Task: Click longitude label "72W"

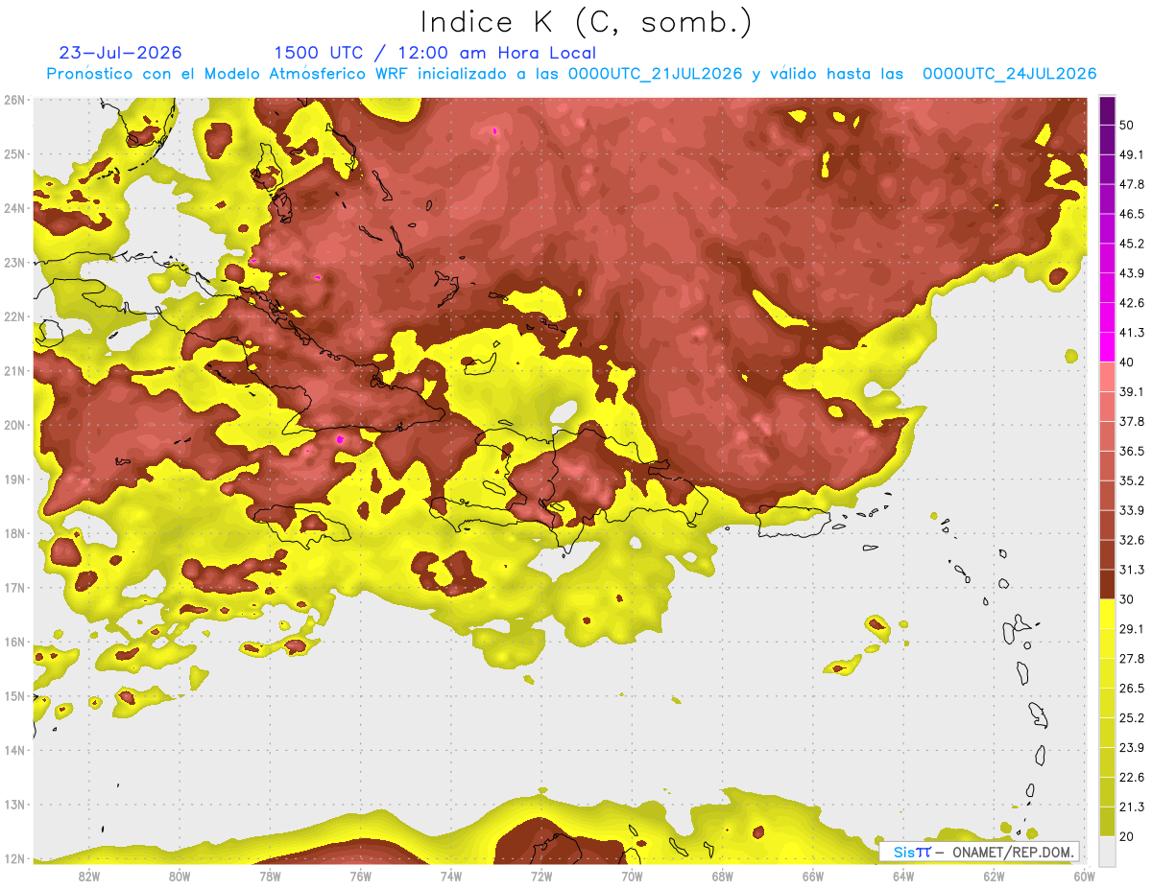Action: [x=541, y=875]
